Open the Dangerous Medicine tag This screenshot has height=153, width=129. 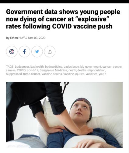(x=53, y=70)
